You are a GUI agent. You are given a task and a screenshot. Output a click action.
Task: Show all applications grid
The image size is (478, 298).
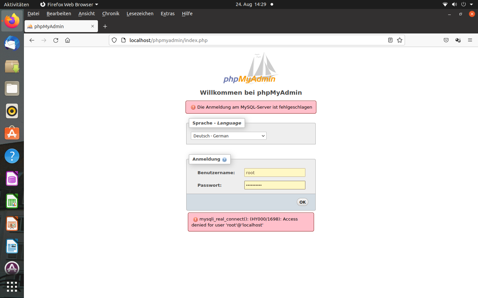coord(12,287)
